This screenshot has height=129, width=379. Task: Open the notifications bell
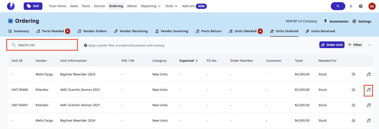(x=351, y=6)
